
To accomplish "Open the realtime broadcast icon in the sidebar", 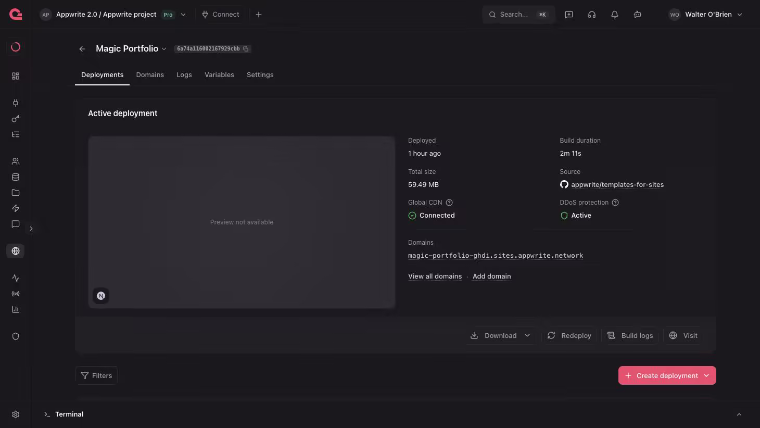I will pos(16,294).
